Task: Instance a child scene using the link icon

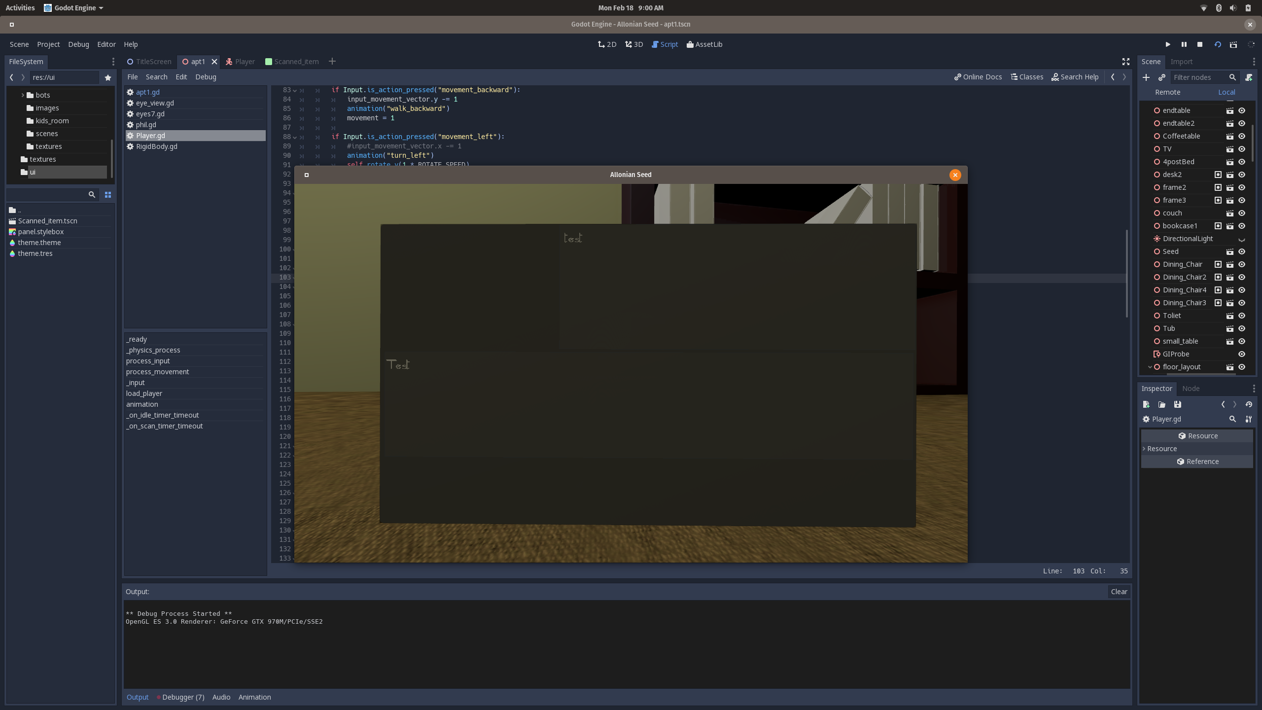Action: (1161, 77)
